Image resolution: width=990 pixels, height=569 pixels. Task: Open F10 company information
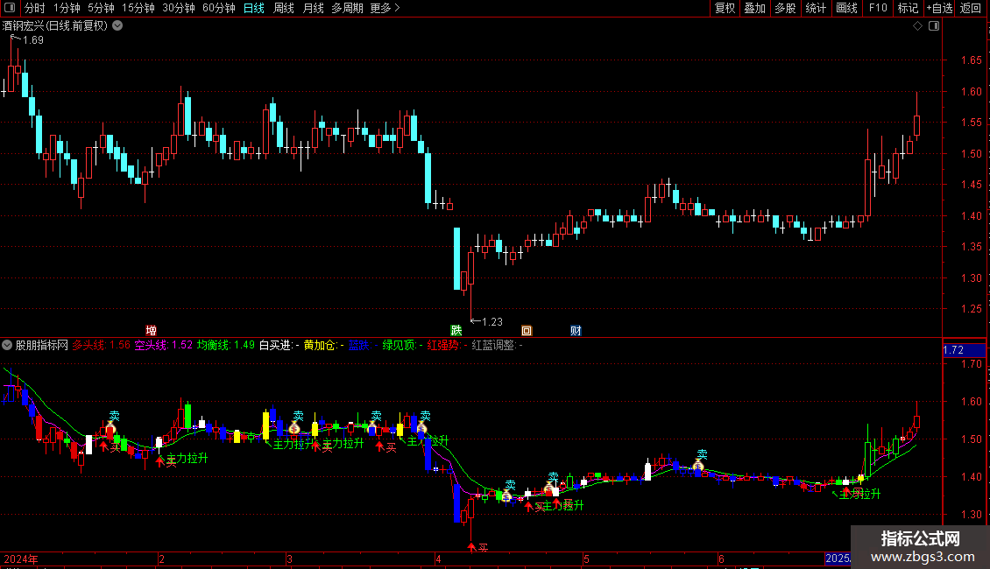[878, 8]
